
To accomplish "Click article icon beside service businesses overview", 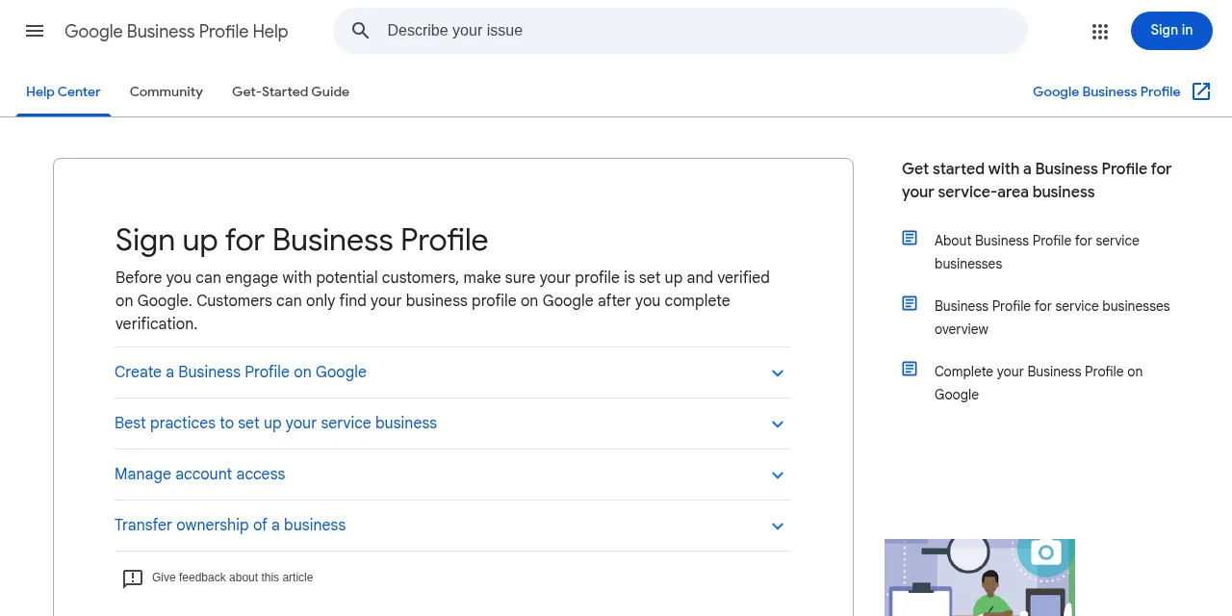I will point(910,303).
